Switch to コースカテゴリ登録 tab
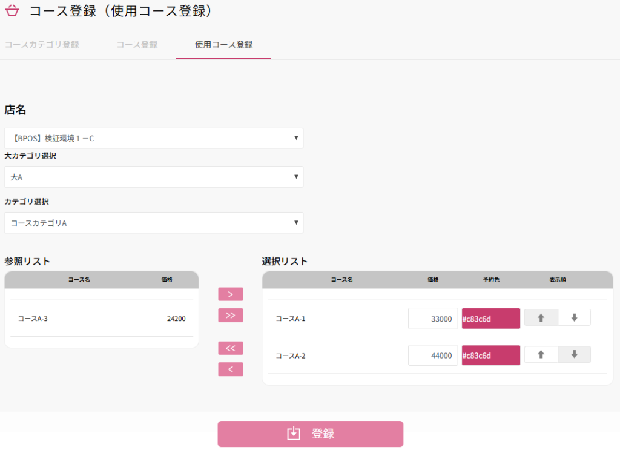Viewport: 620px width, 450px height. [x=42, y=45]
